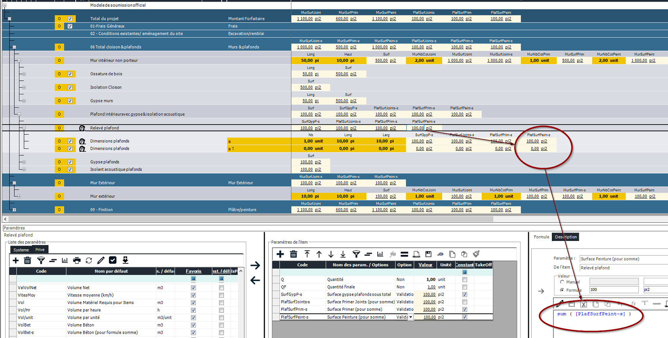Select the Manuel radio button

pos(562,282)
